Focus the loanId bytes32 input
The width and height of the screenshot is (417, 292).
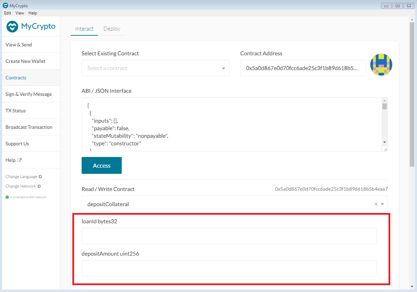(x=229, y=236)
